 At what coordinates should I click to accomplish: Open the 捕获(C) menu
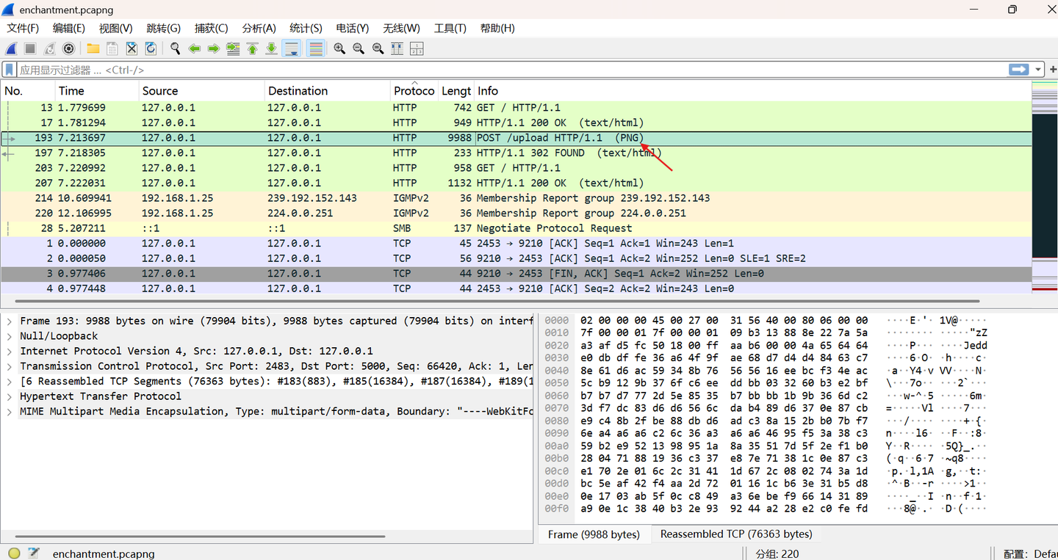[x=211, y=28]
